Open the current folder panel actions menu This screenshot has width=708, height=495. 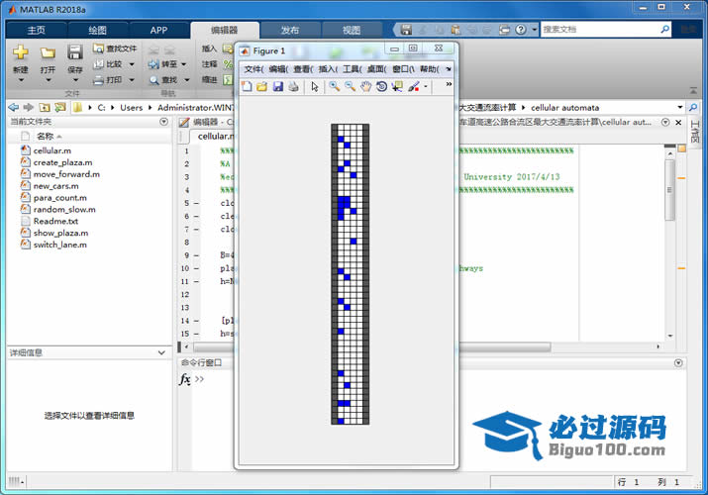pos(164,122)
